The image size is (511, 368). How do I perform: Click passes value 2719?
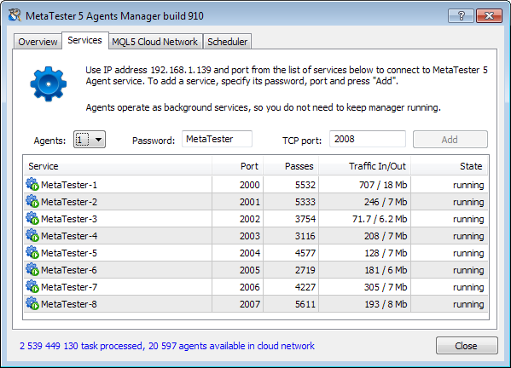305,270
